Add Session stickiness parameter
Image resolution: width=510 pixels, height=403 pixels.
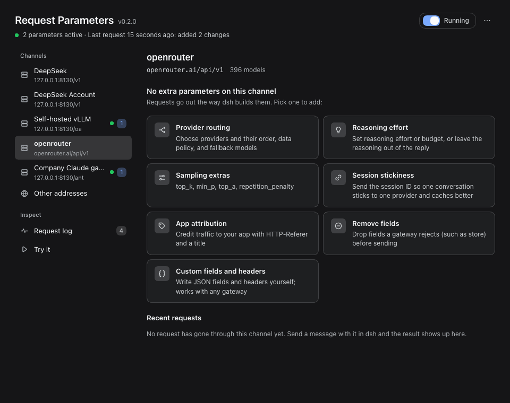409,185
